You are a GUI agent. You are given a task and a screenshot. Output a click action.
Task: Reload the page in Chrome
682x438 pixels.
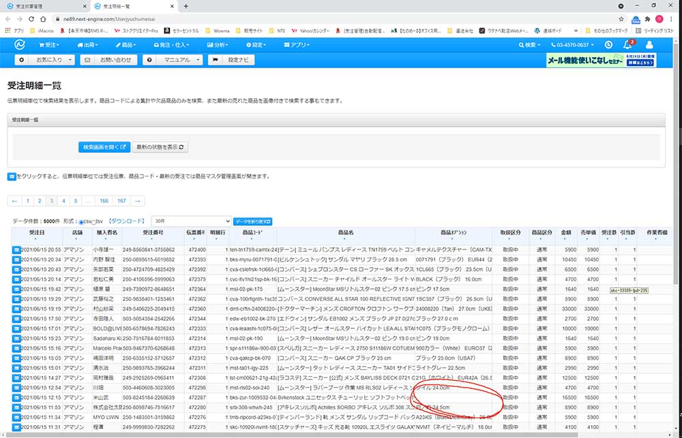[31, 19]
